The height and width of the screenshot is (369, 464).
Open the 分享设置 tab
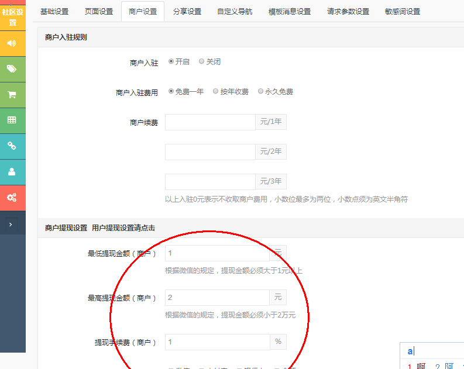187,12
